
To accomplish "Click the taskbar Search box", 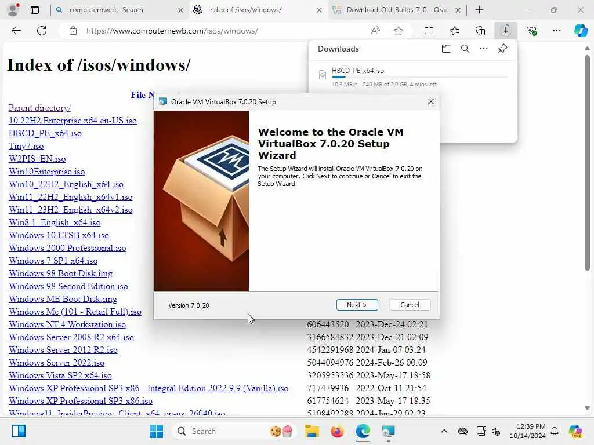I will 235,431.
